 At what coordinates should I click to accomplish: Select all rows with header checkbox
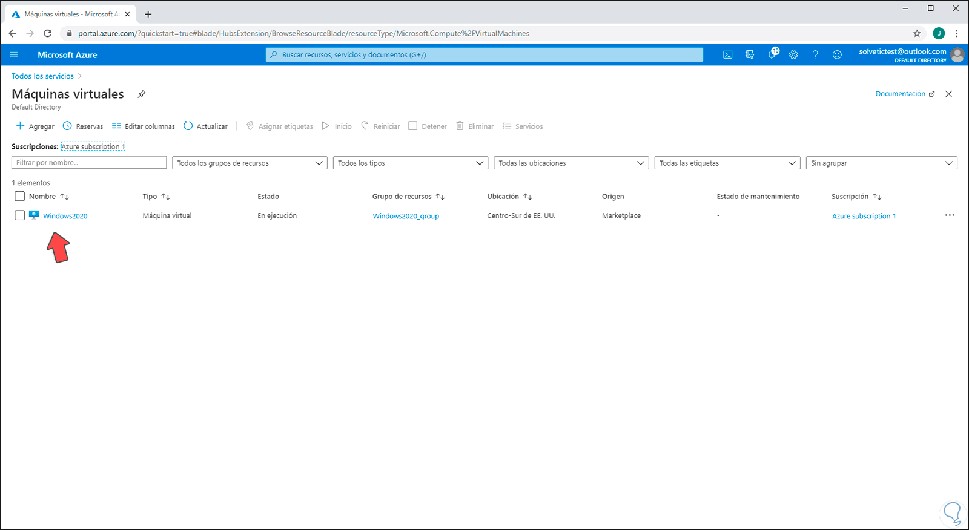(x=19, y=196)
